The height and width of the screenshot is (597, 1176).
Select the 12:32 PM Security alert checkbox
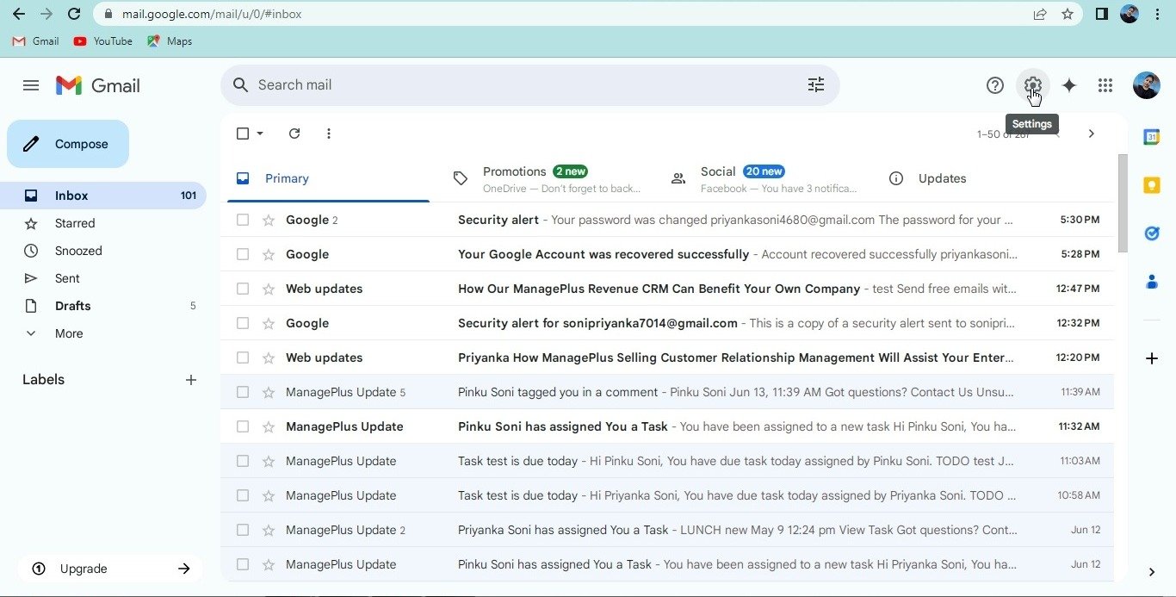(x=243, y=323)
